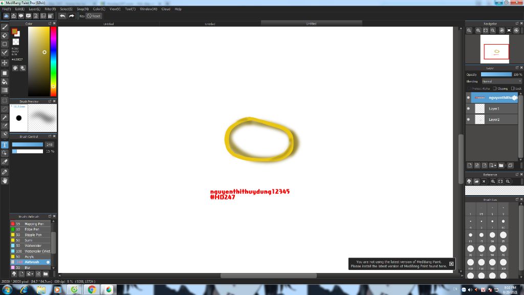Open the Filter(R) menu
Image resolution: width=524 pixels, height=295 pixels.
point(50,9)
